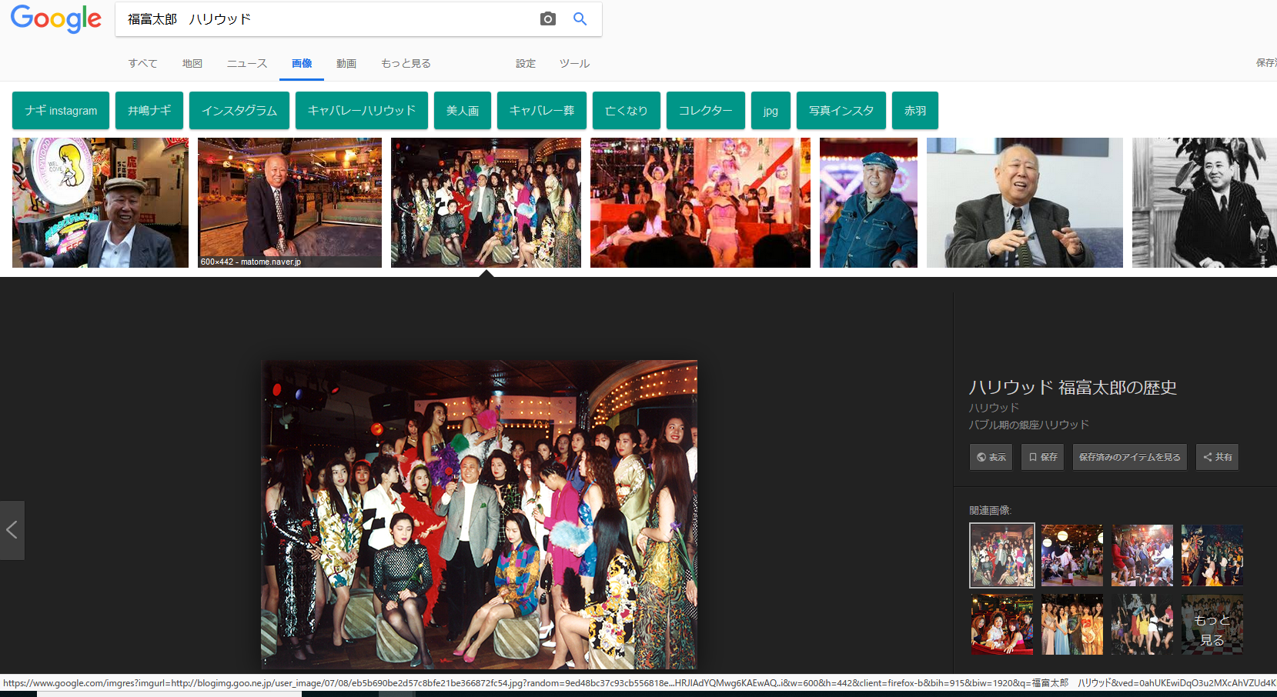Click the 表示 button with globe icon

(x=991, y=457)
